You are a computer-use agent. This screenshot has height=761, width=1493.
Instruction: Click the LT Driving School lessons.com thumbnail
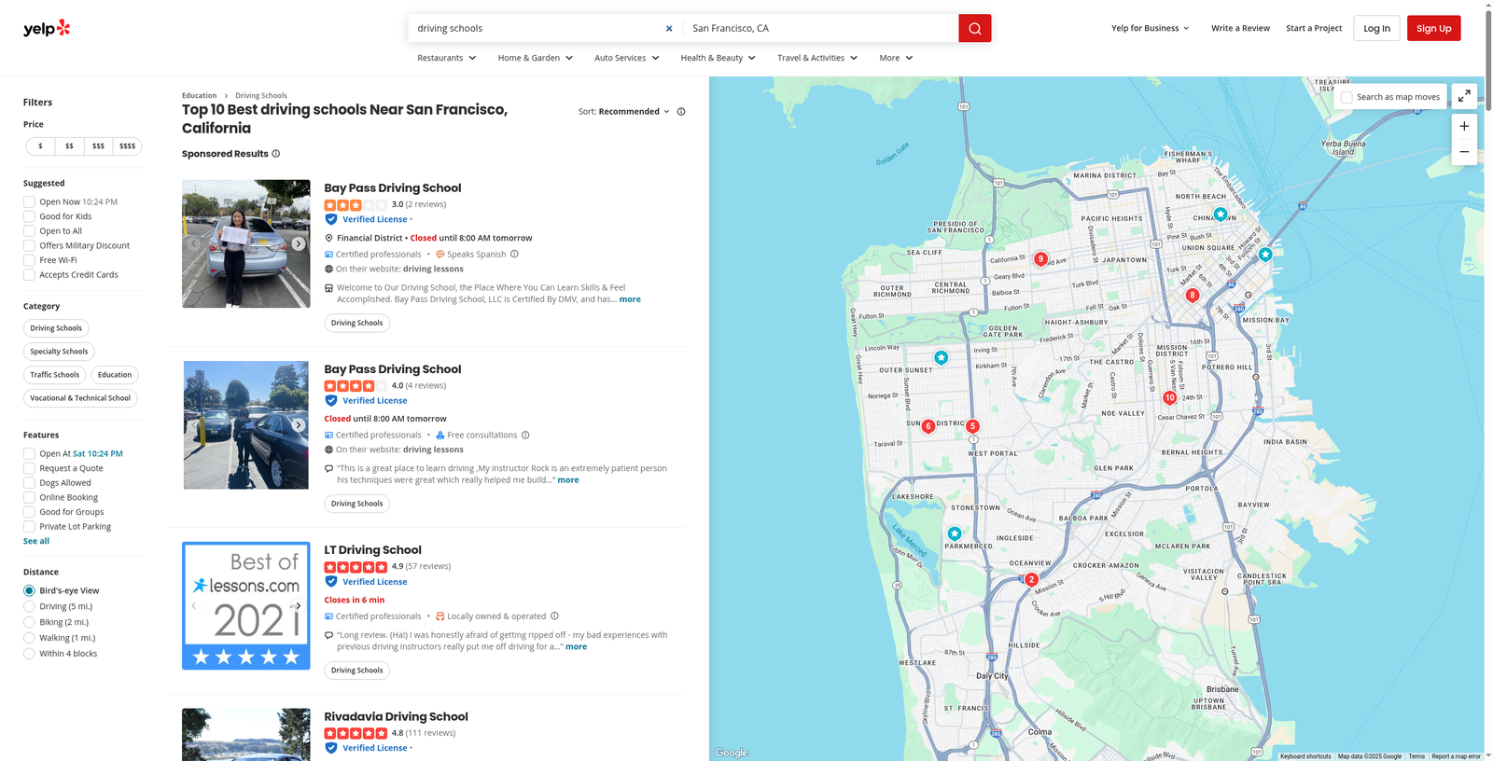[246, 606]
